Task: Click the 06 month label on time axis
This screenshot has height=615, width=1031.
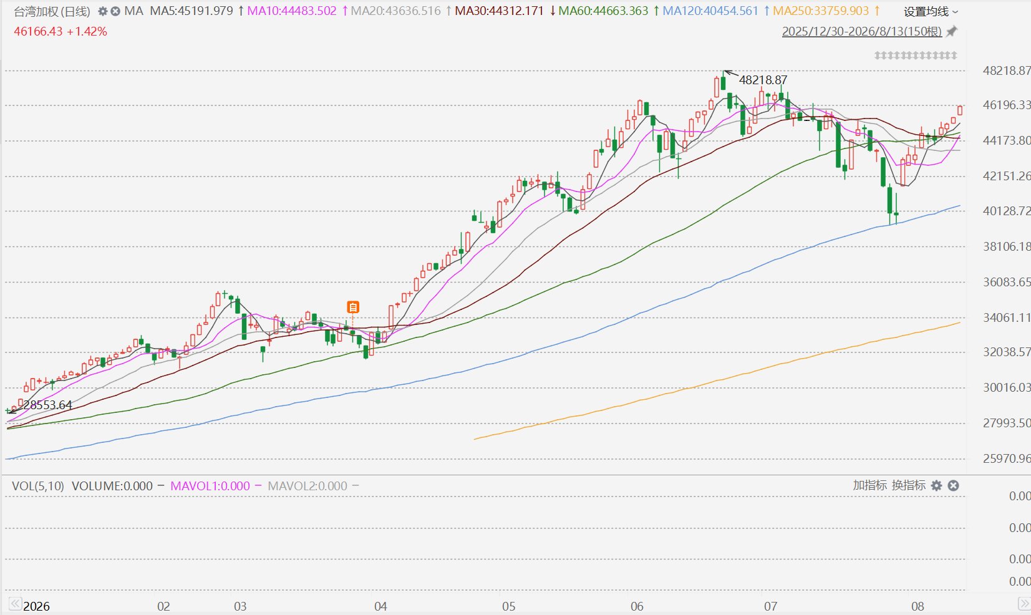Action: coord(637,606)
